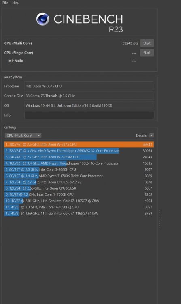Viewport: 181px width, 304px height.
Task: Select ranking row Intel Core i7-7700K
Action: [x=79, y=195]
